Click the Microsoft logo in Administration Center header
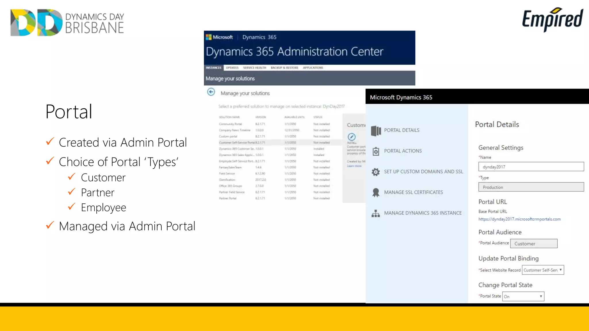The width and height of the screenshot is (589, 331). [x=219, y=37]
